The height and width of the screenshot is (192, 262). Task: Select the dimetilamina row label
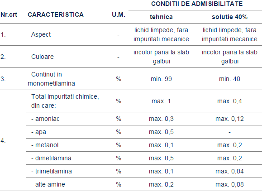pyautogui.click(x=51, y=158)
